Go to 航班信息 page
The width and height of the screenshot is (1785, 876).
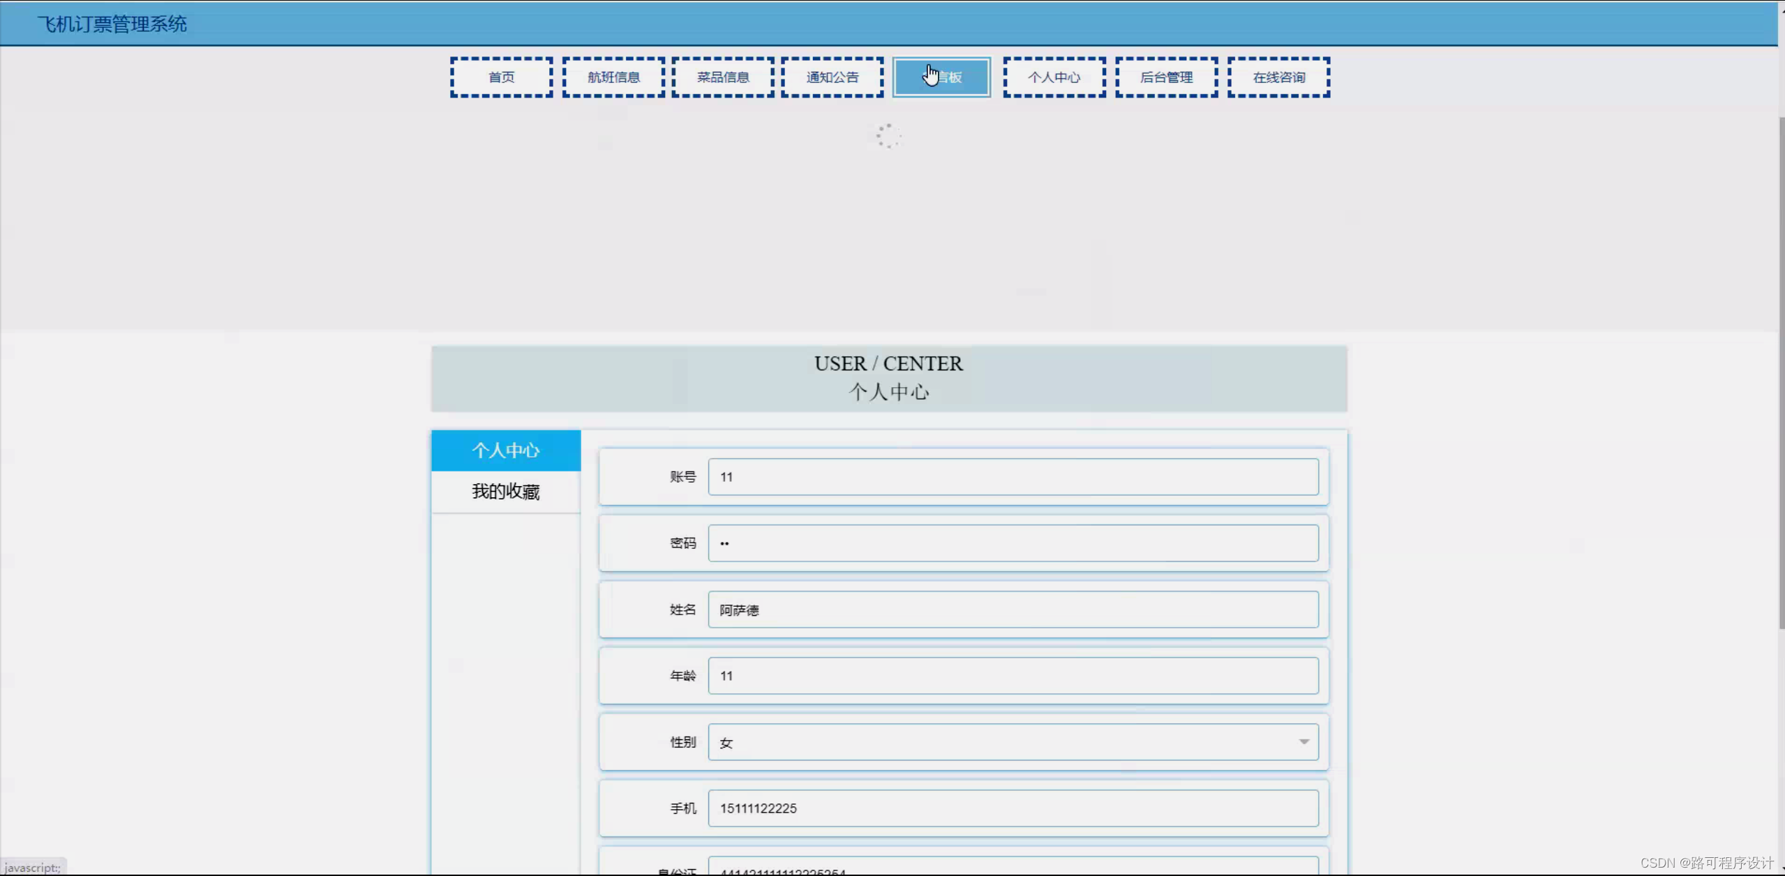(613, 77)
